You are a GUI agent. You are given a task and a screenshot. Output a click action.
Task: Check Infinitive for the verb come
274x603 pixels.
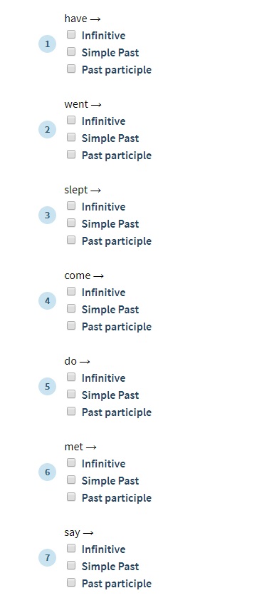71,291
